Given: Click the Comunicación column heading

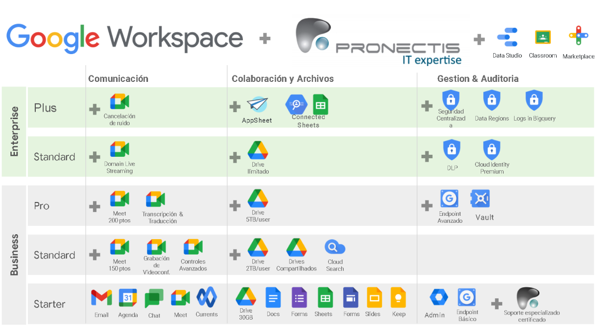Looking at the screenshot, I should point(118,79).
